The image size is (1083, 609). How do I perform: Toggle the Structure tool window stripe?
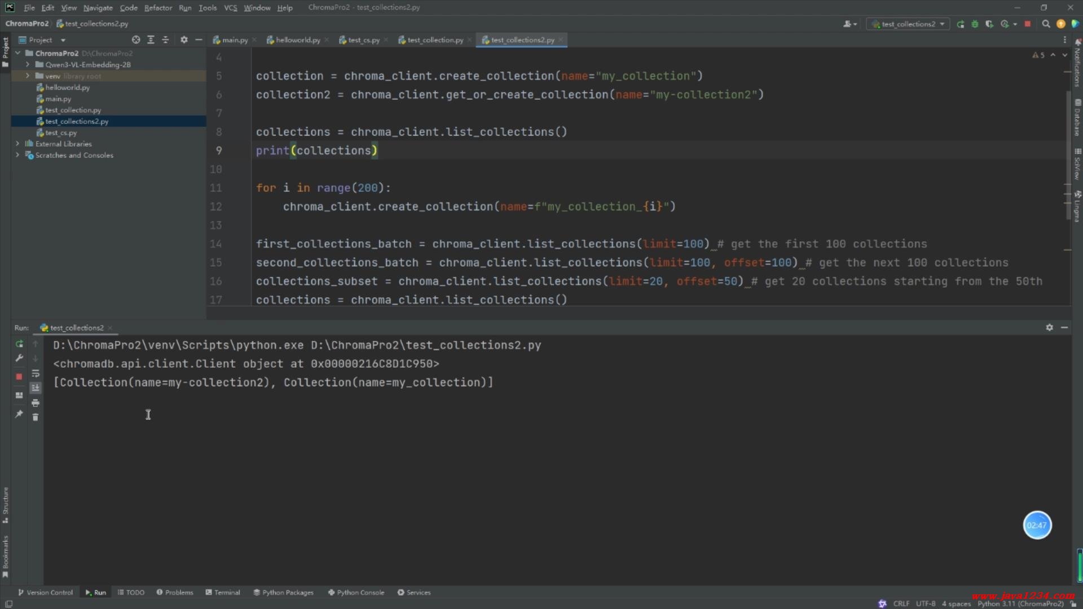pyautogui.click(x=6, y=505)
